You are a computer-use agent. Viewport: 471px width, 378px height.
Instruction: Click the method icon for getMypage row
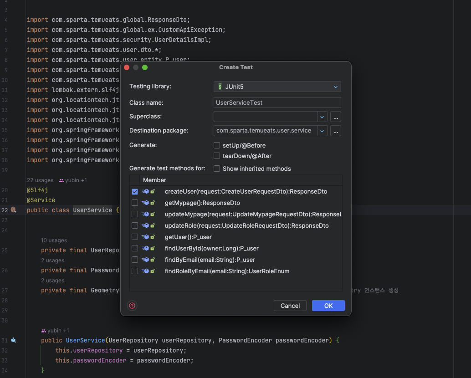pyautogui.click(x=145, y=203)
